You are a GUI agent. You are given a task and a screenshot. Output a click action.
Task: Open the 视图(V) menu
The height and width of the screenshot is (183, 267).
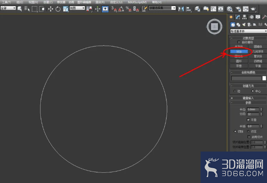pyautogui.click(x=33, y=2)
